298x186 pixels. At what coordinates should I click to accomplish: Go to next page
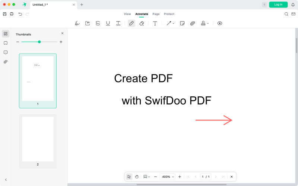click(216, 177)
